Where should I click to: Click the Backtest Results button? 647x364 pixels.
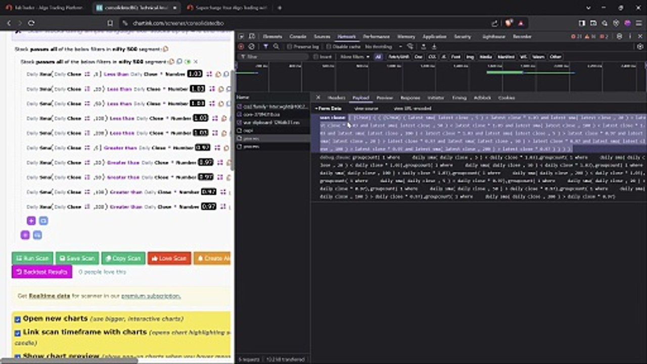pos(42,272)
